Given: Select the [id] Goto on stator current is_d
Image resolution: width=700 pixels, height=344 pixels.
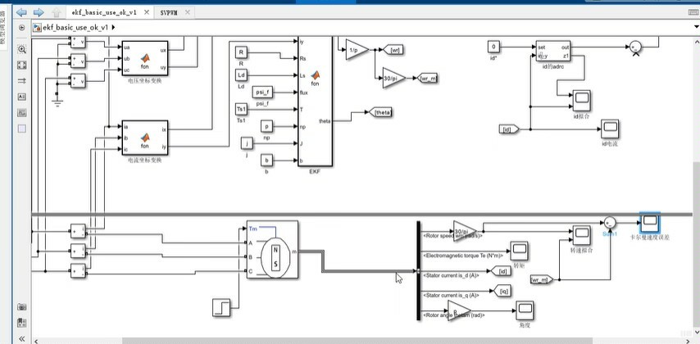Looking at the screenshot, I should [x=501, y=271].
